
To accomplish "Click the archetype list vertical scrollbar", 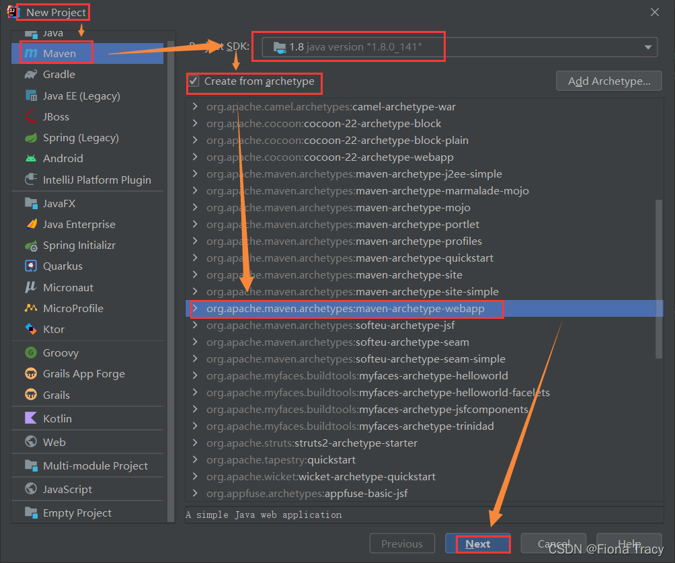I will (x=659, y=278).
